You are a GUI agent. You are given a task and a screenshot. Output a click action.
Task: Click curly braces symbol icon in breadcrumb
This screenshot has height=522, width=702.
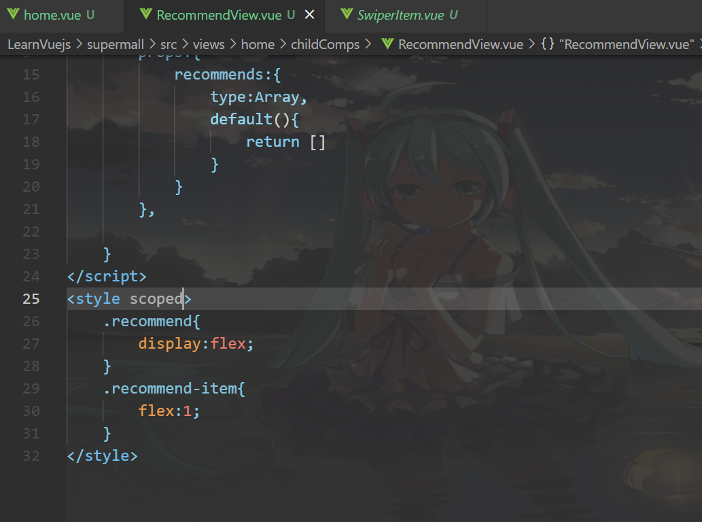(547, 44)
